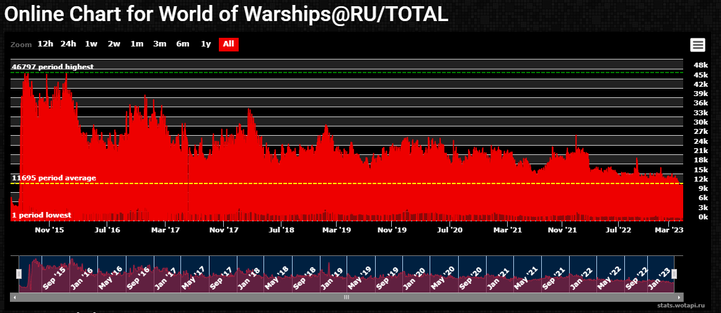Screen dimensions: 721x313
Task: Choose the 2w zoom range
Action: coord(114,44)
